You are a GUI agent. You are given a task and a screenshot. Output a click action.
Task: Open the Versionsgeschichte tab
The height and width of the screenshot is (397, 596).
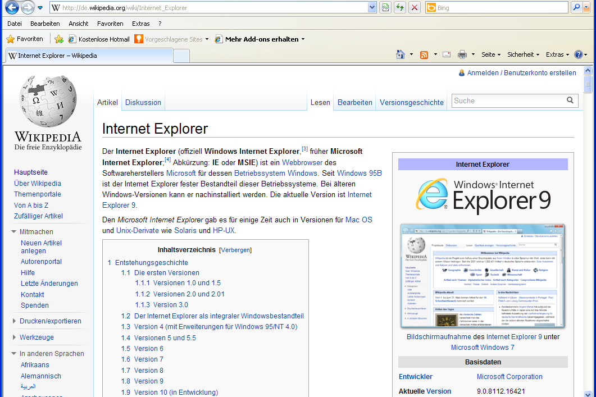point(411,102)
